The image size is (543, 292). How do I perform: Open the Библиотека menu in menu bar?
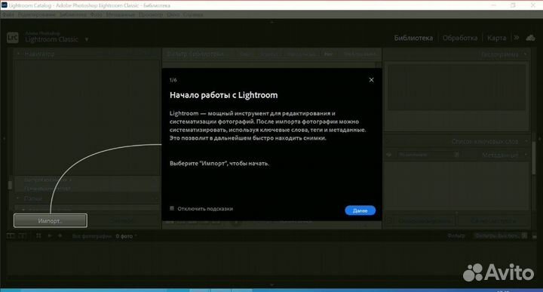[x=72, y=14]
